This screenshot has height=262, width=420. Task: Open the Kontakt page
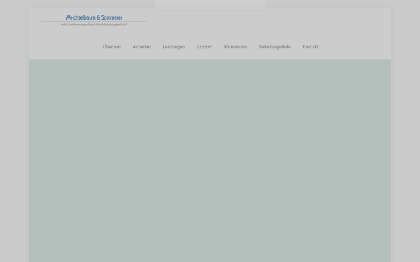click(310, 47)
